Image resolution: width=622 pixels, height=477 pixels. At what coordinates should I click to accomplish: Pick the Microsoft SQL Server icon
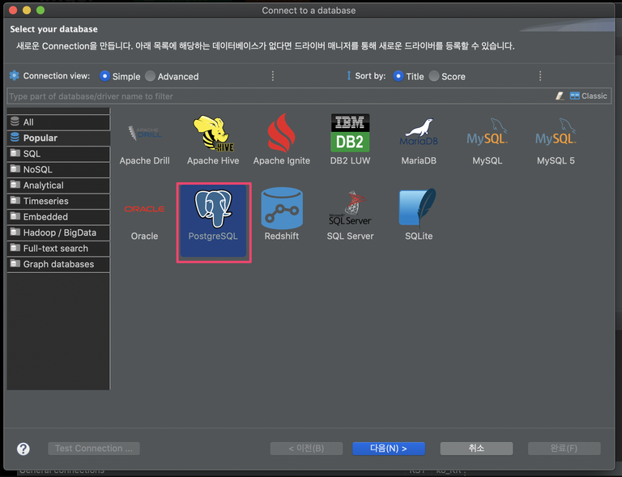pos(350,208)
